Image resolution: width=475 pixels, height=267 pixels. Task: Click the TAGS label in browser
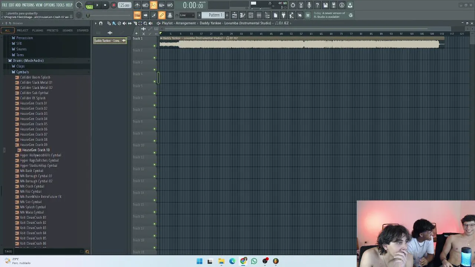tap(8, 251)
